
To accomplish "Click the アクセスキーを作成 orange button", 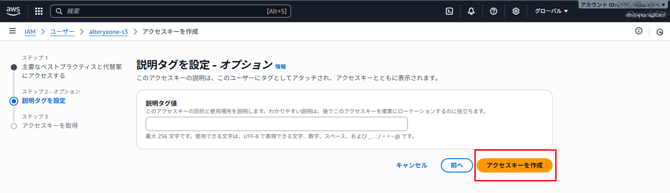I will coord(515,165).
